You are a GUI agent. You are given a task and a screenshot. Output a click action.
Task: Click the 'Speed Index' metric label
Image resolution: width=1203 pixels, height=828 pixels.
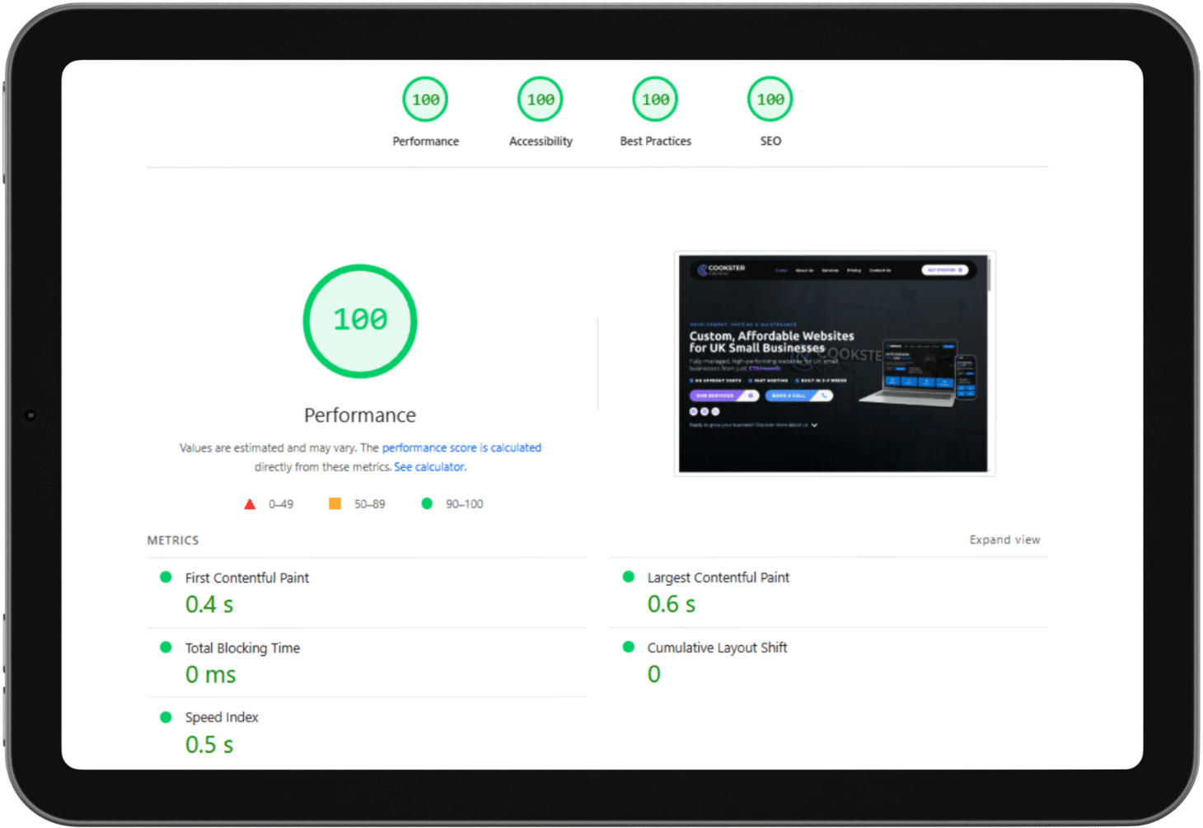222,718
